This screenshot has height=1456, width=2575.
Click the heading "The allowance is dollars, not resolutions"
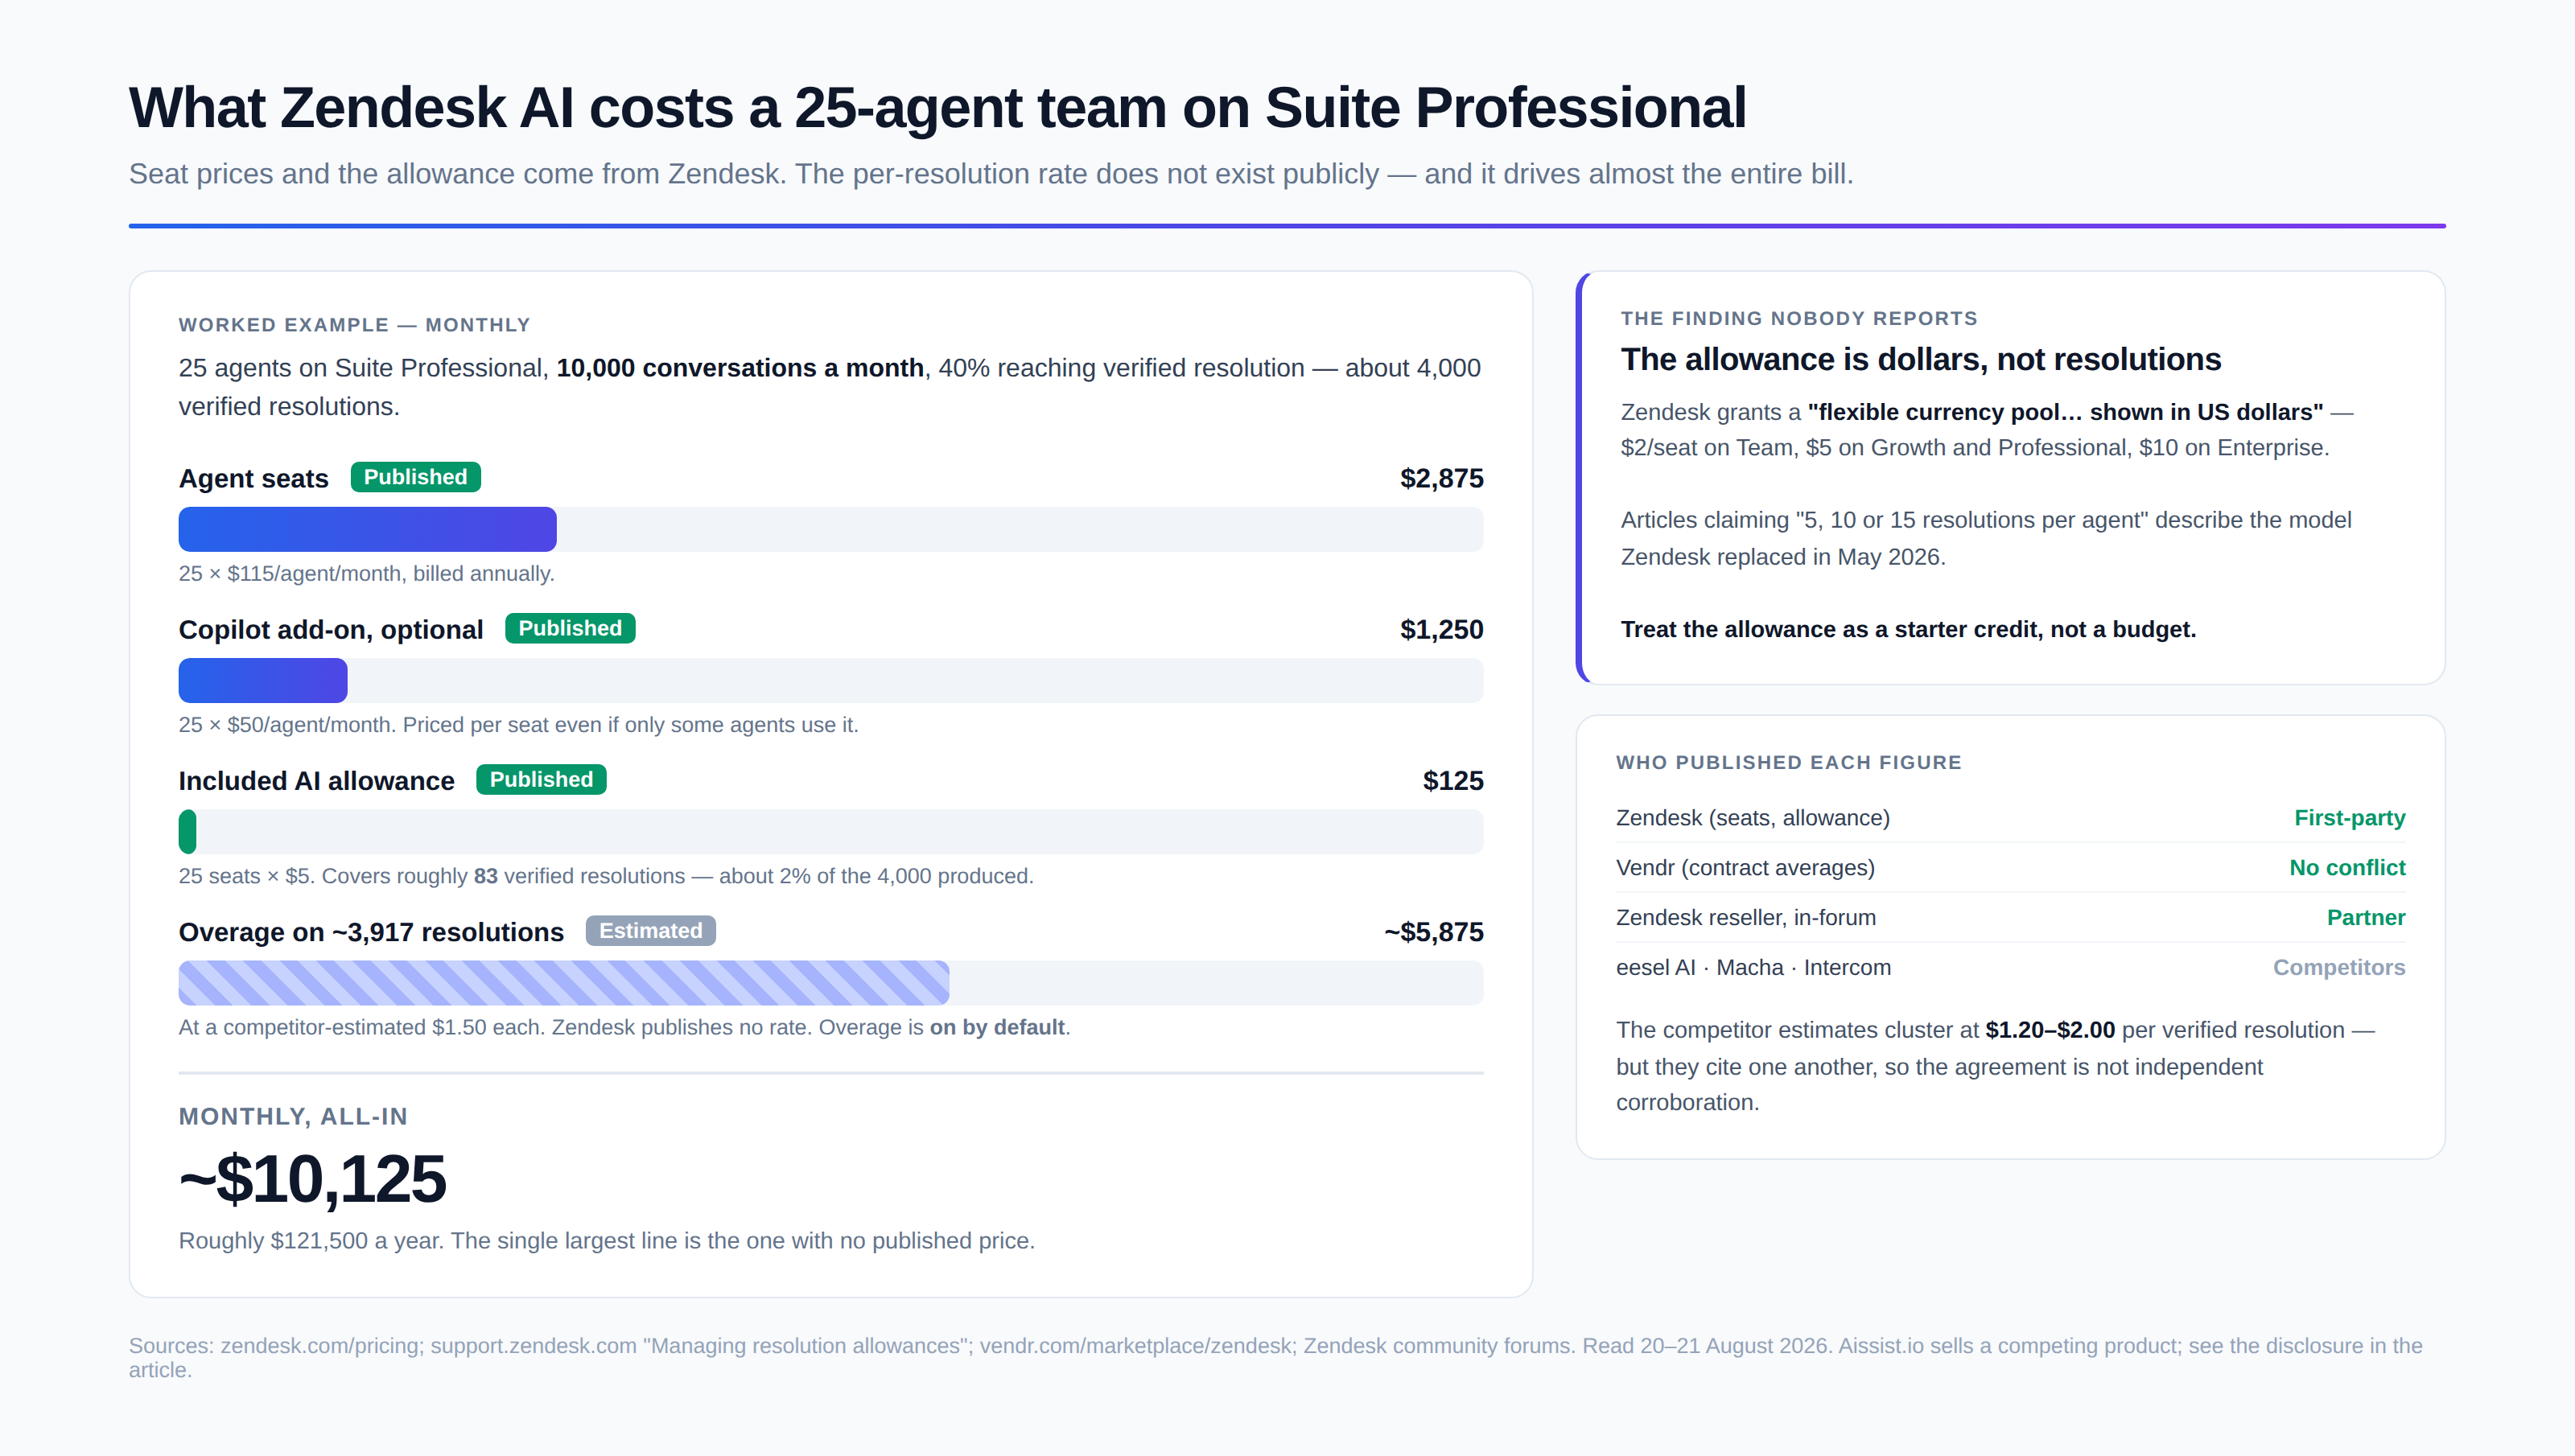1921,359
